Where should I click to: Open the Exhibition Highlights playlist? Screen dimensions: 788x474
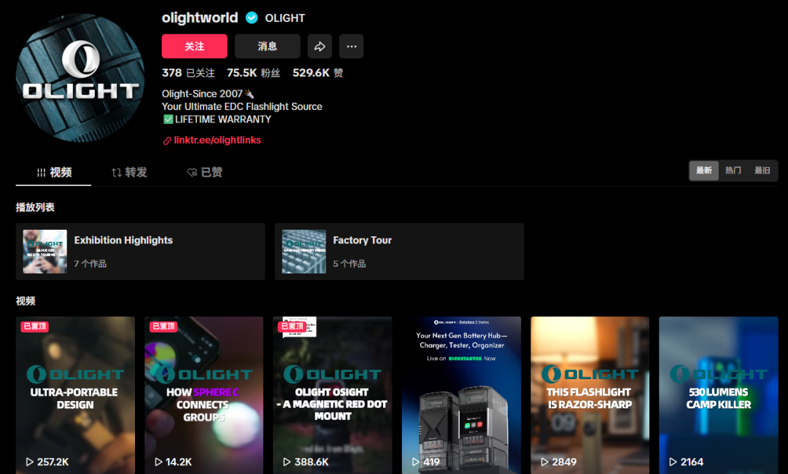[140, 252]
